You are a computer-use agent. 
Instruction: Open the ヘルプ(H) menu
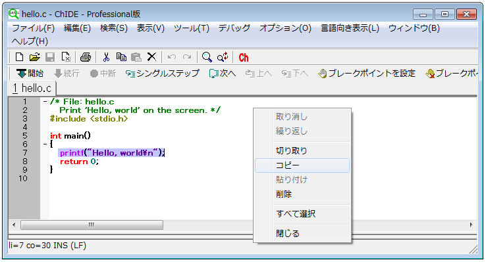click(30, 41)
